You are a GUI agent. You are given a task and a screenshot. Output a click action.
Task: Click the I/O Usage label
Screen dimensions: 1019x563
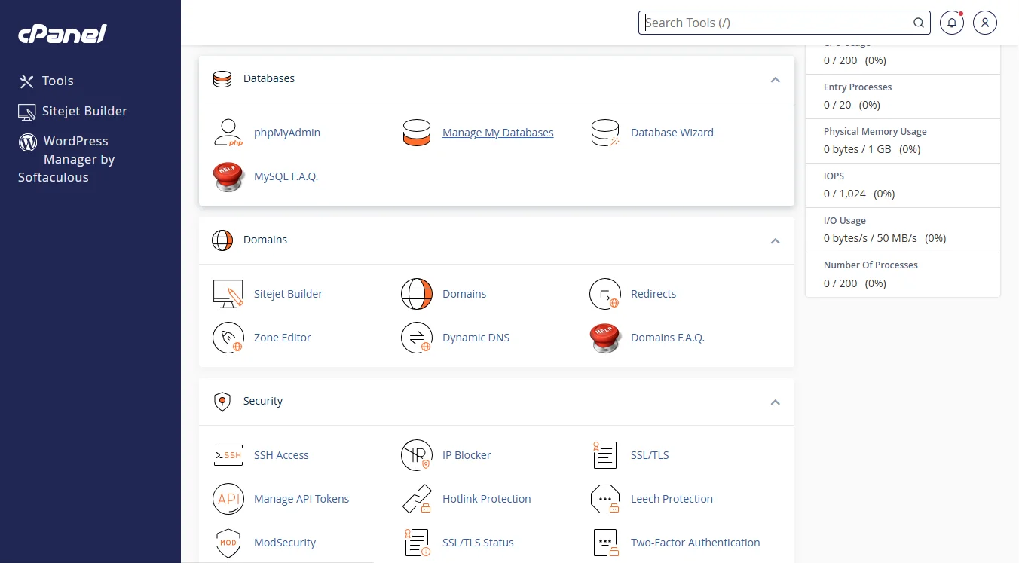[845, 221]
